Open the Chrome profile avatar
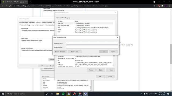Viewport: 172px width, 96px height. [x=166, y=6]
